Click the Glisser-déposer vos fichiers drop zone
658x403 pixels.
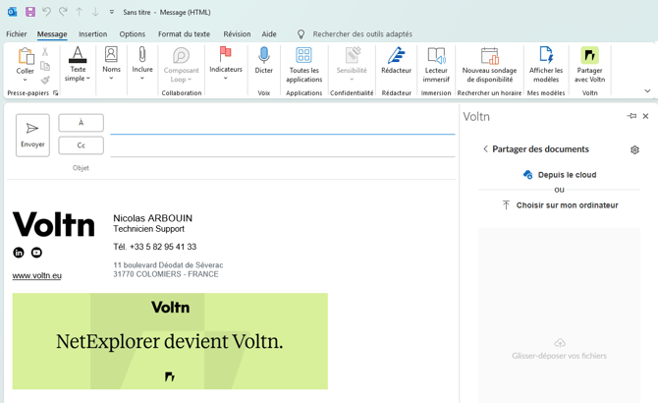pyautogui.click(x=560, y=315)
